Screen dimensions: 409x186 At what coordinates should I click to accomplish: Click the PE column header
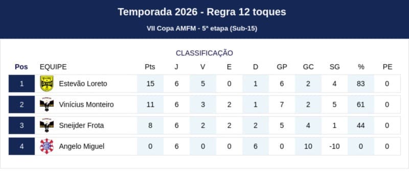point(388,67)
